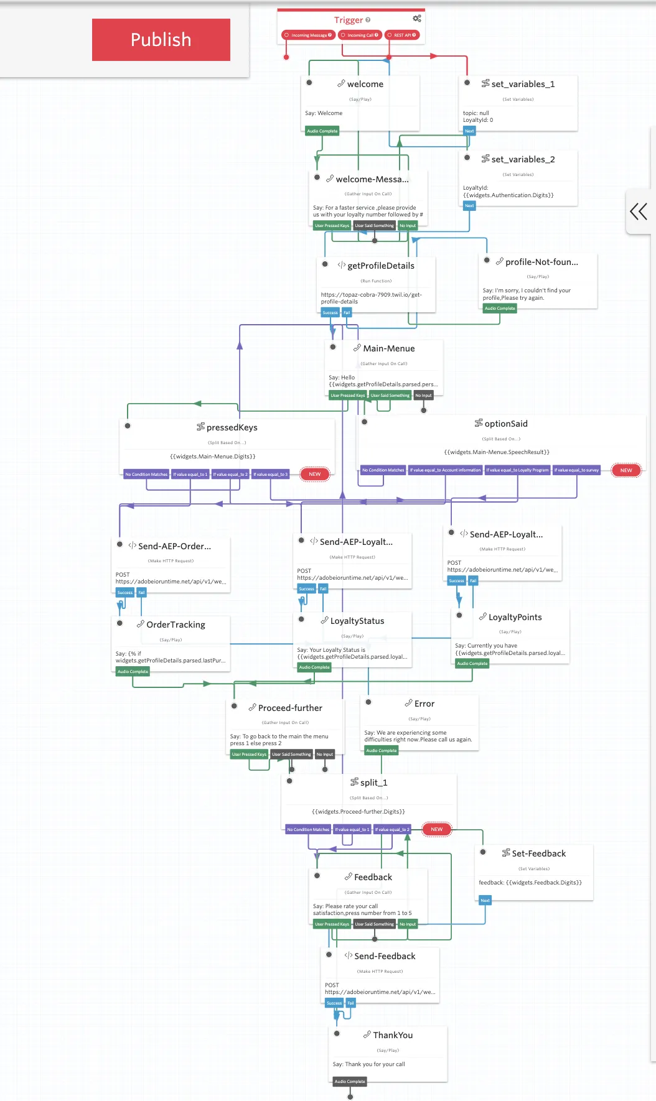Click No Input port on Main-Menue widget
656x1101 pixels.
point(423,396)
